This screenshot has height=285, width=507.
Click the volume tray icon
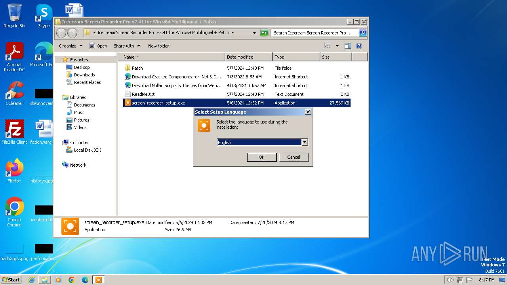[450, 280]
